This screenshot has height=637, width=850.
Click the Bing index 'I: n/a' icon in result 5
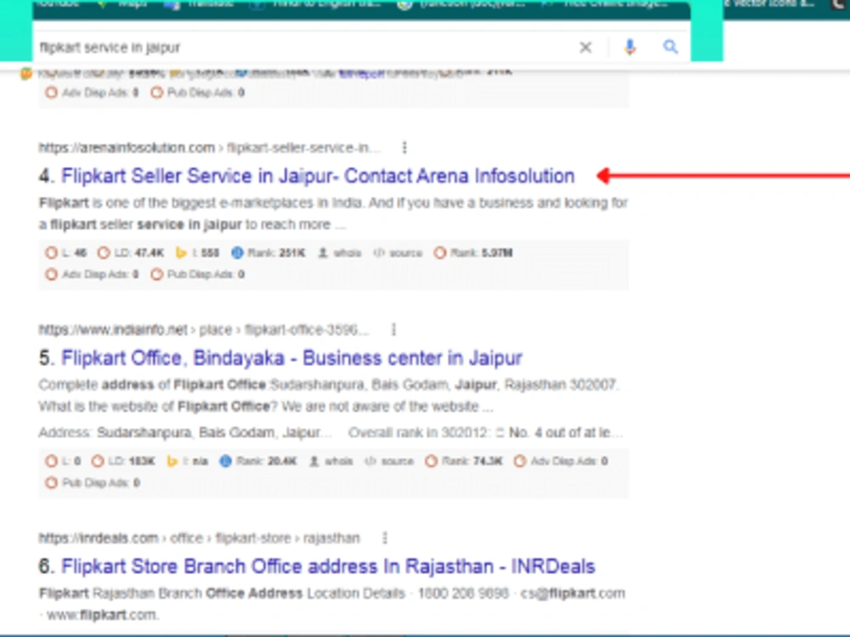pos(172,461)
